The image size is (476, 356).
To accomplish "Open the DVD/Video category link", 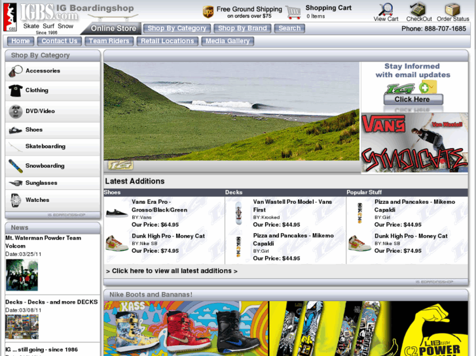I will click(40, 111).
